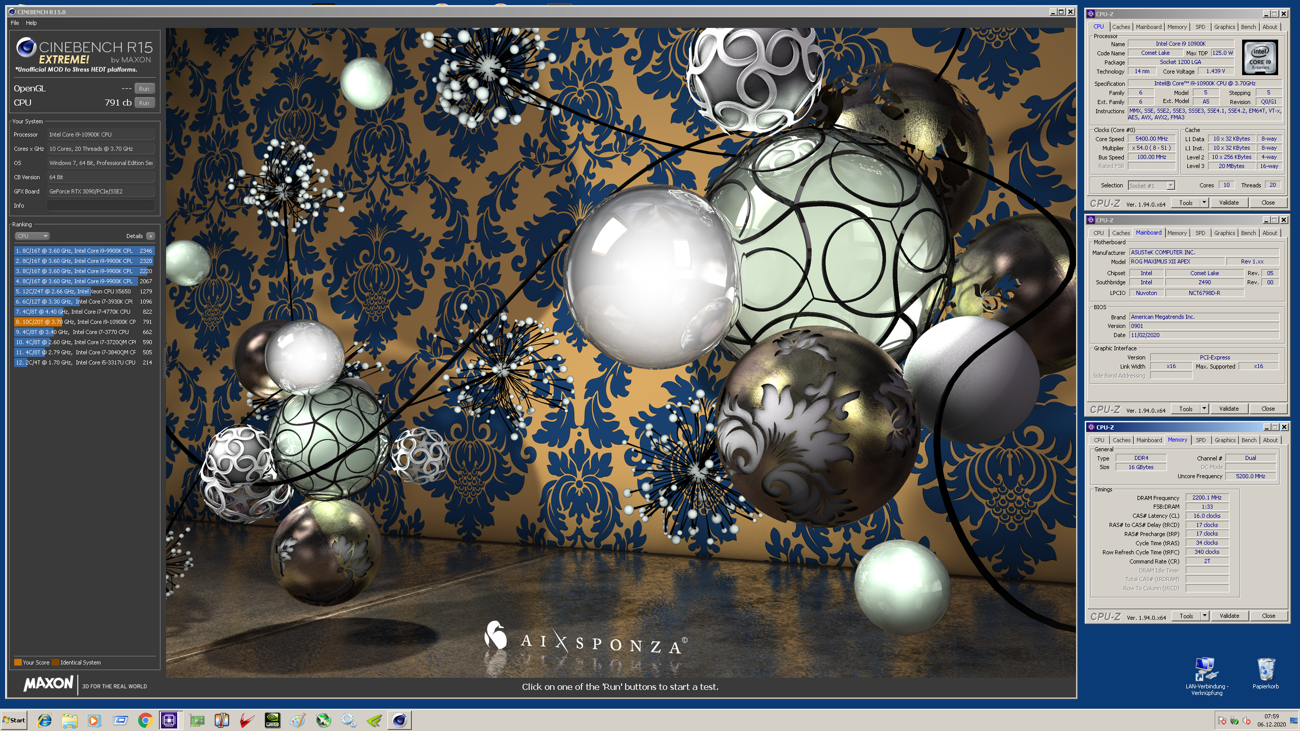Select ranking row 12 i5-3317U
This screenshot has width=1300, height=731.
click(84, 362)
